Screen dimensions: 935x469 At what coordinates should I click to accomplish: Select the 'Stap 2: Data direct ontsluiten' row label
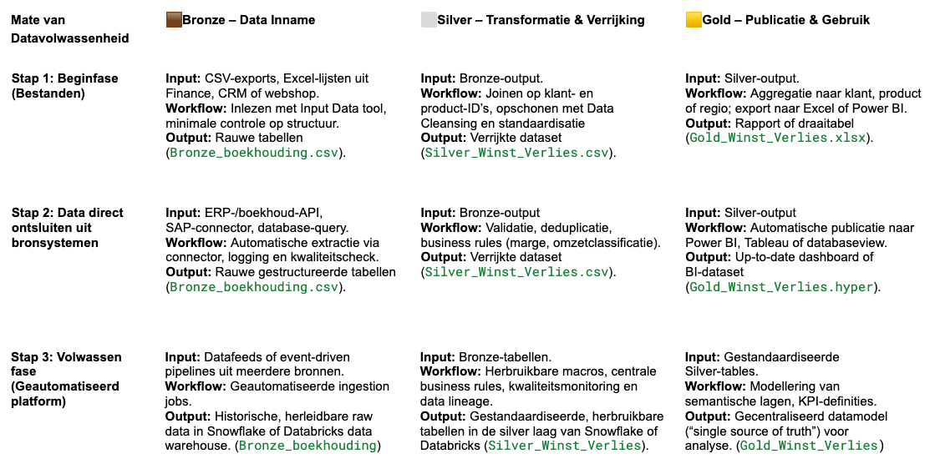tap(68, 228)
